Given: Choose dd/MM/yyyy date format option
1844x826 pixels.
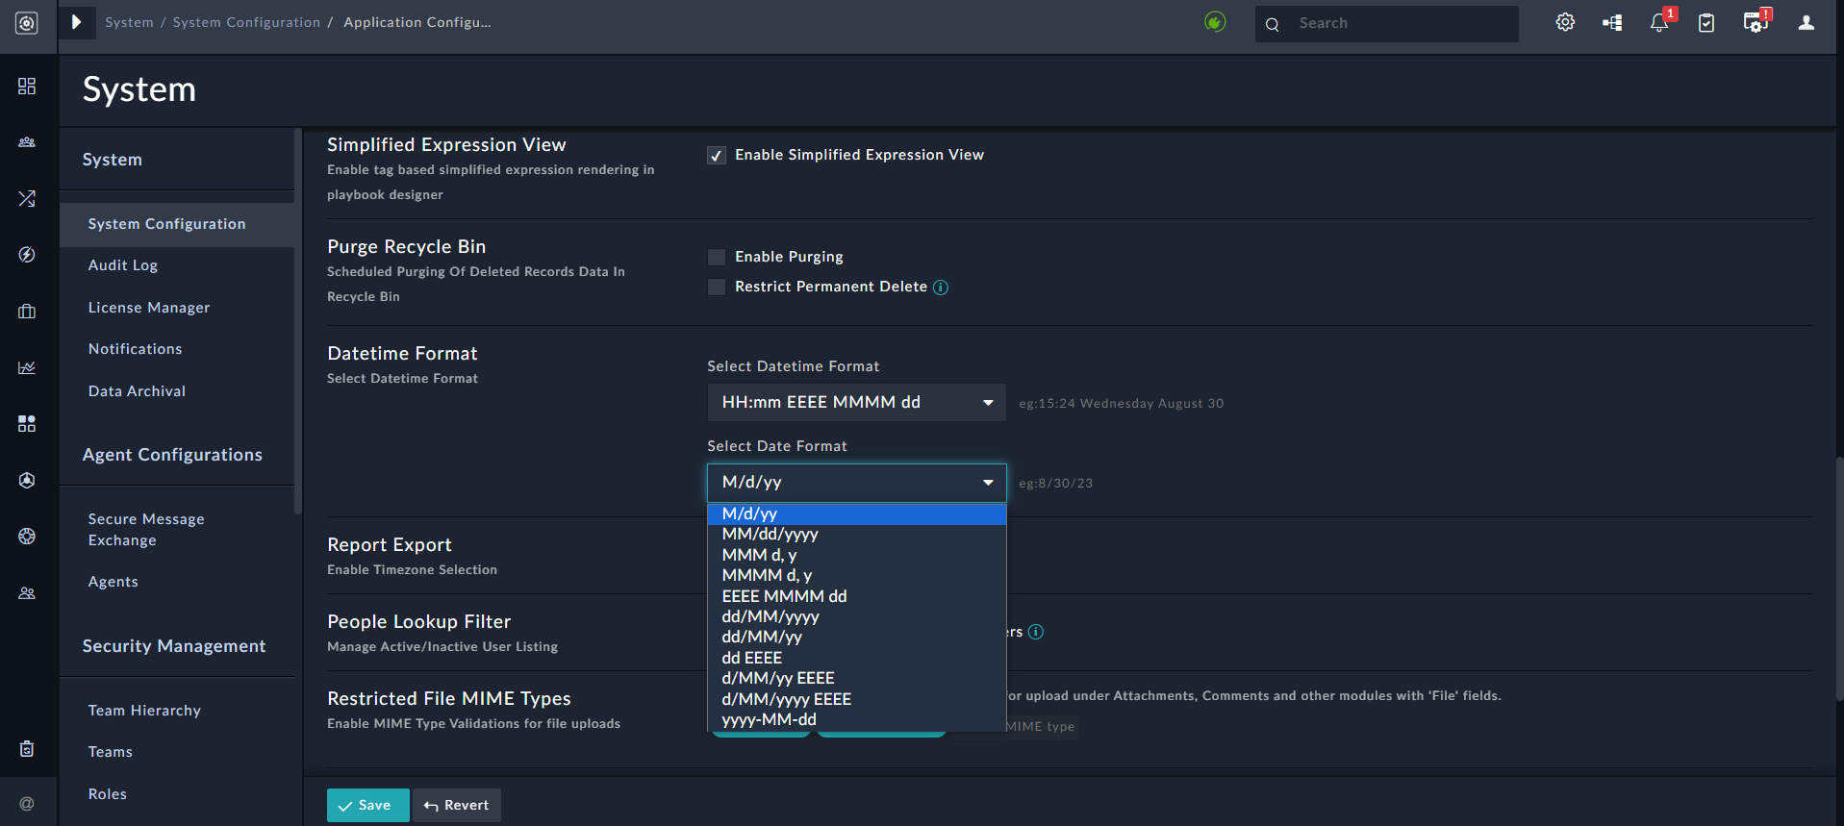Looking at the screenshot, I should coord(856,617).
